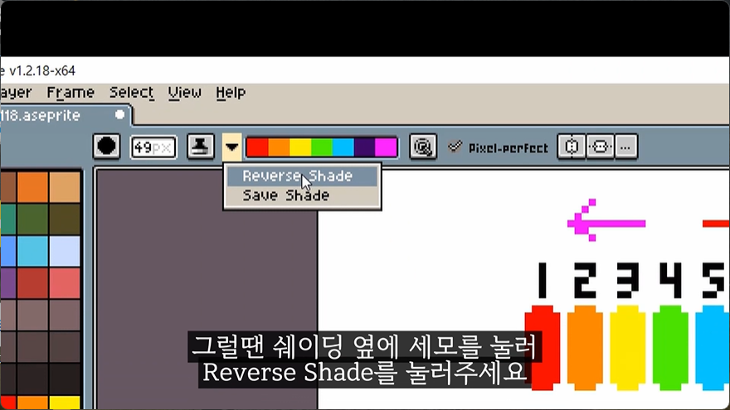
Task: Select the tan orange palette swatch
Action: tap(65, 187)
